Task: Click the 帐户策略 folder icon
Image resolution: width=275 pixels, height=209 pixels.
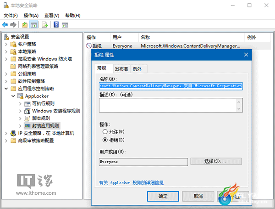Action: [13, 44]
